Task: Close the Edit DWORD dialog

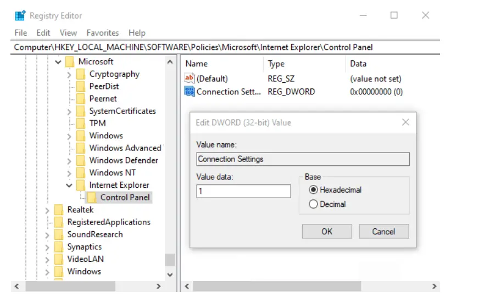Action: (x=405, y=122)
